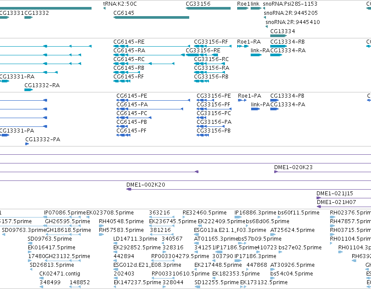Click EST EK236745.5prime
This screenshot has width=371, height=289.
(173, 221)
